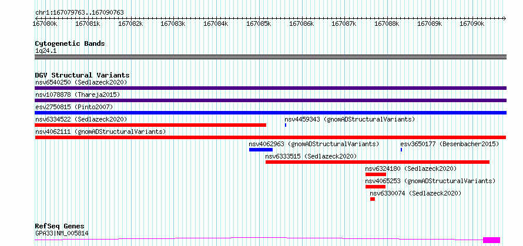
Task: Click the 167085k ruler position
Action: coord(259,23)
